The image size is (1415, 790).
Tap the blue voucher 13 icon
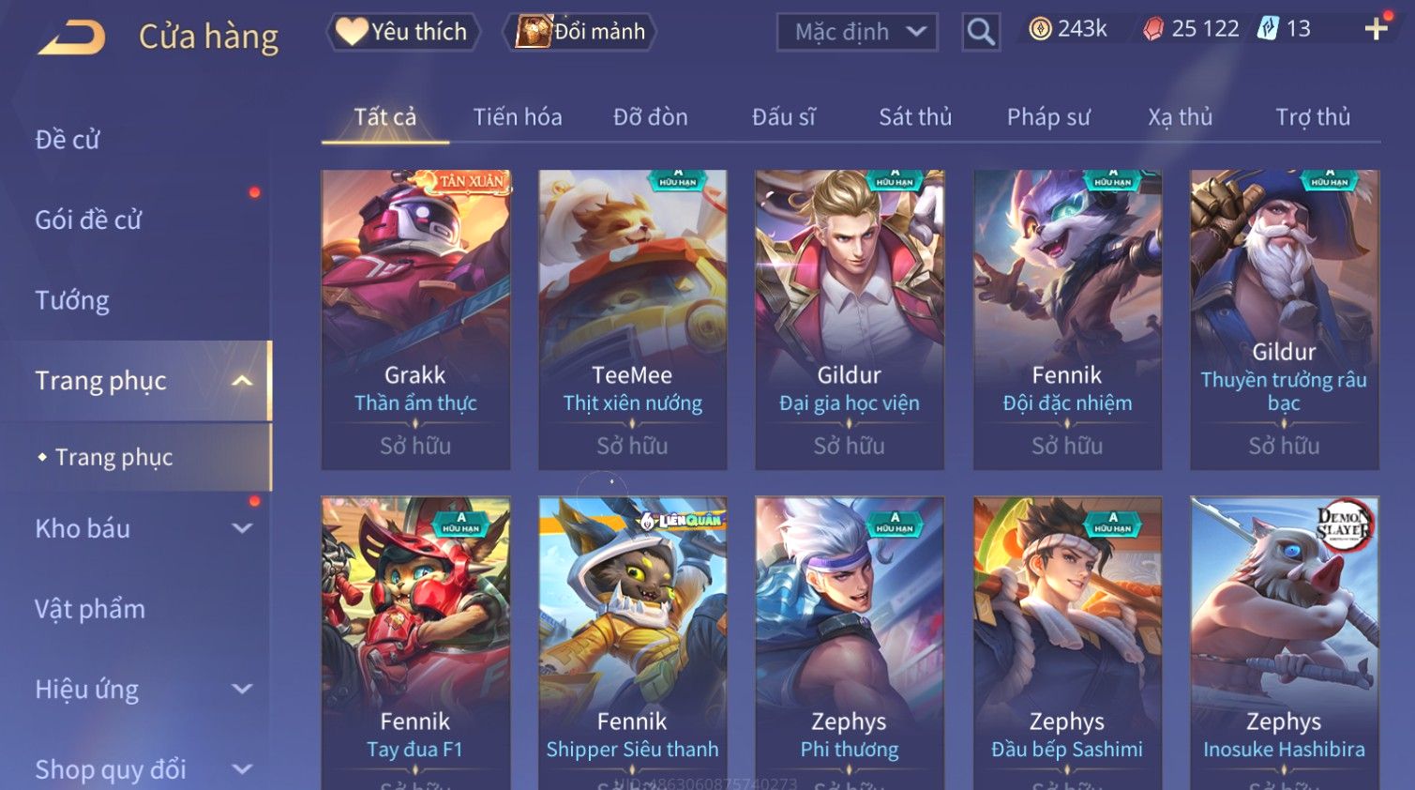1268,28
